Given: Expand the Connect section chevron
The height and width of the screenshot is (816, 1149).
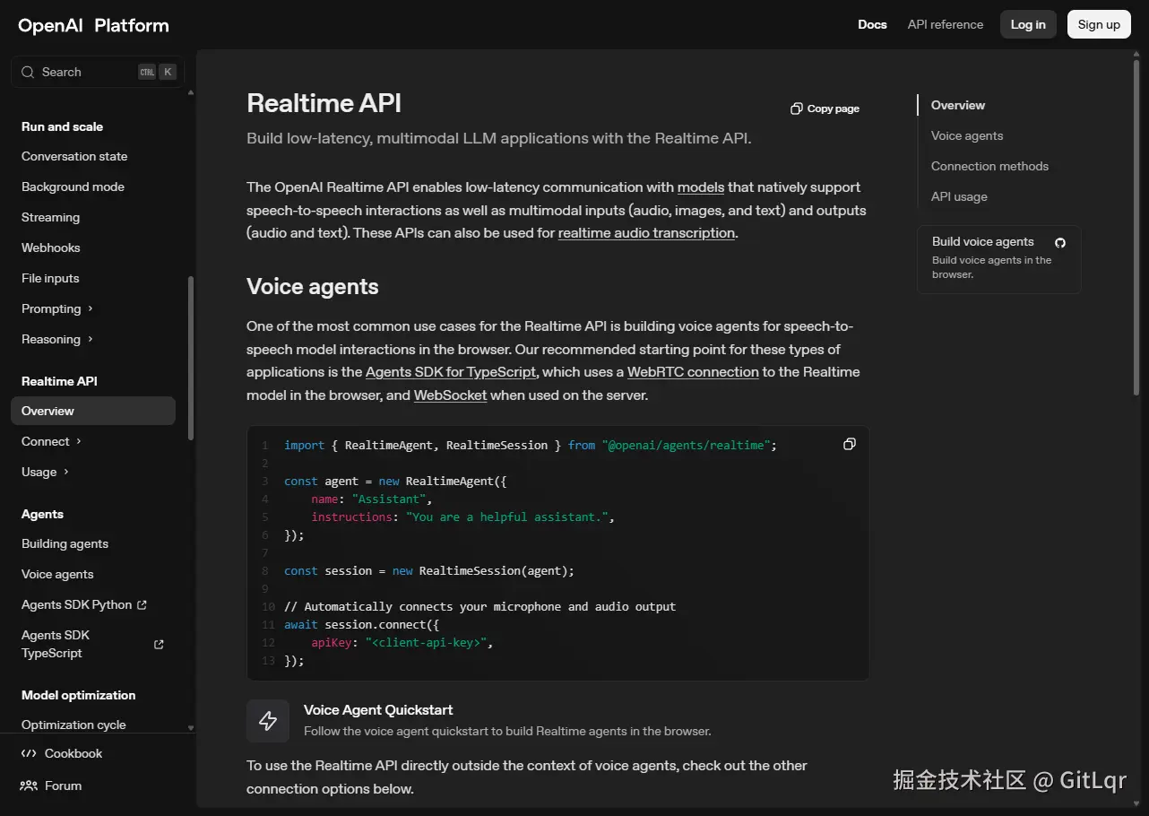Looking at the screenshot, I should 79,441.
